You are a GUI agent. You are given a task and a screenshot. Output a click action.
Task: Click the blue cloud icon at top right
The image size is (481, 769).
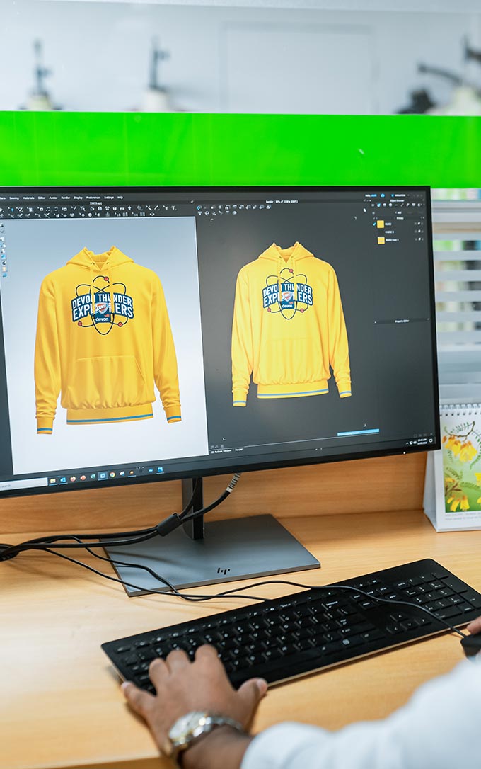383,195
